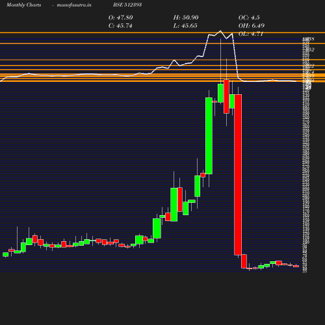This screenshot has width=325, height=325.
Task: Click the peak of the white line
Action: click(220, 31)
